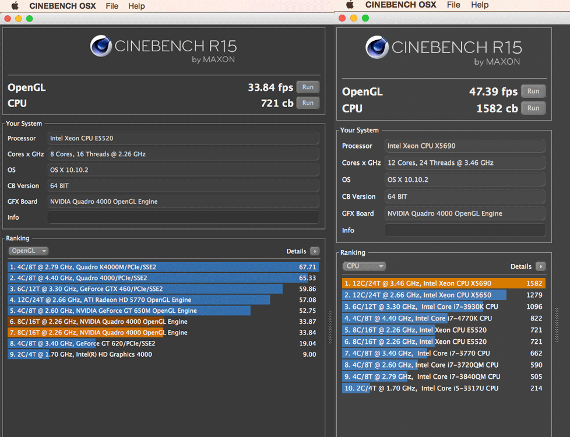Click Info input field in right window
Image resolution: width=570 pixels, height=437 pixels.
[x=465, y=231]
